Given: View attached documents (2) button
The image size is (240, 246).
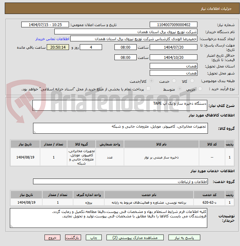Looking at the screenshot, I should tap(135, 237).
